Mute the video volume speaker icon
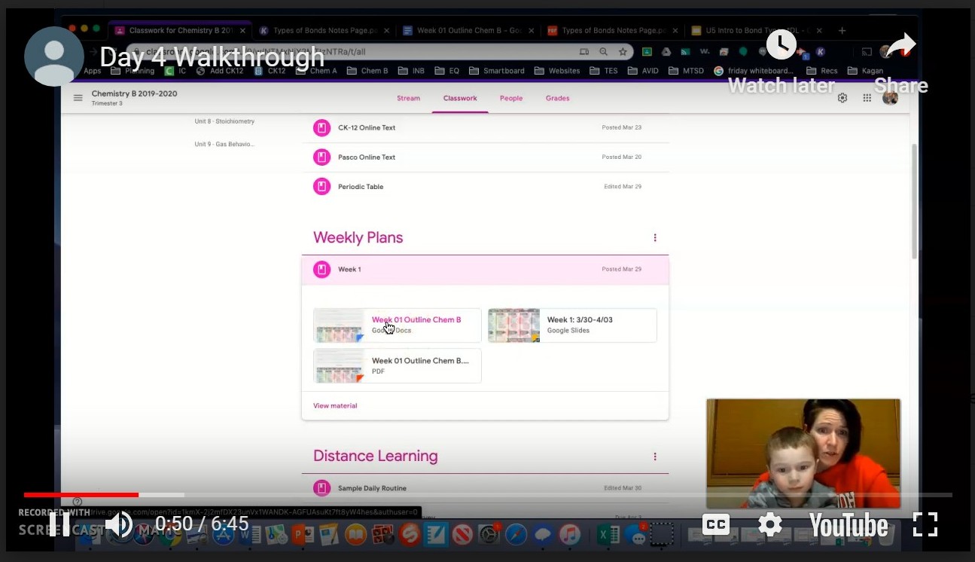The height and width of the screenshot is (562, 975). 119,524
